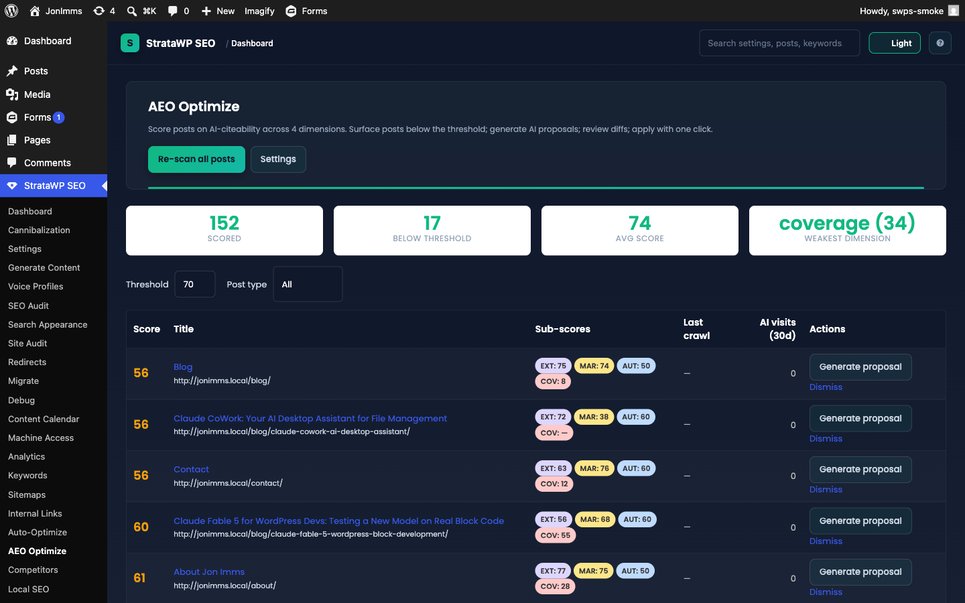Open the updates icon showing 4
Viewport: 965px width, 603px height.
tap(99, 11)
